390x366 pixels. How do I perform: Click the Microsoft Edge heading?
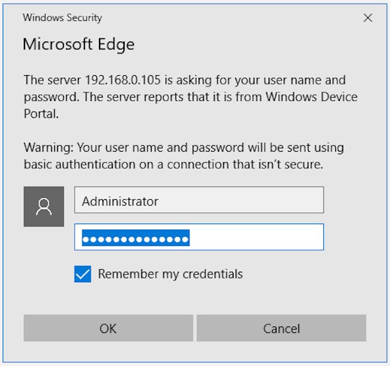click(79, 45)
